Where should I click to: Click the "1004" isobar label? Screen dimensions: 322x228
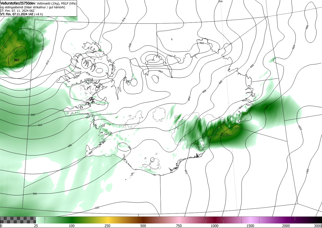(x=307, y=171)
